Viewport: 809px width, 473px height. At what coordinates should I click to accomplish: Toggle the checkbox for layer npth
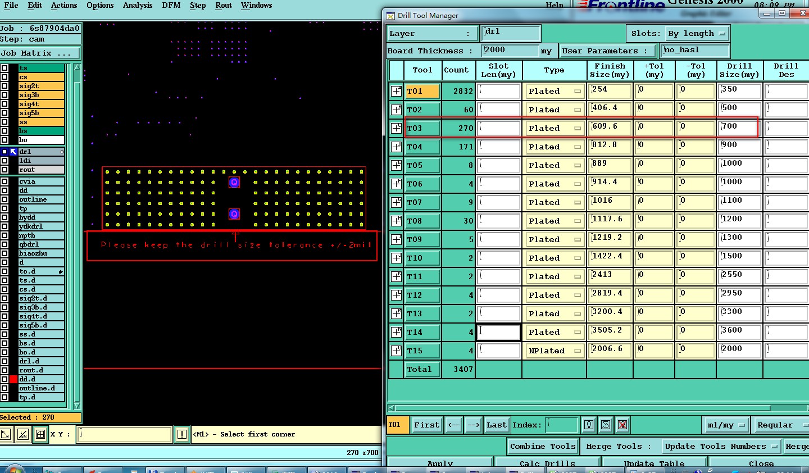(4, 235)
